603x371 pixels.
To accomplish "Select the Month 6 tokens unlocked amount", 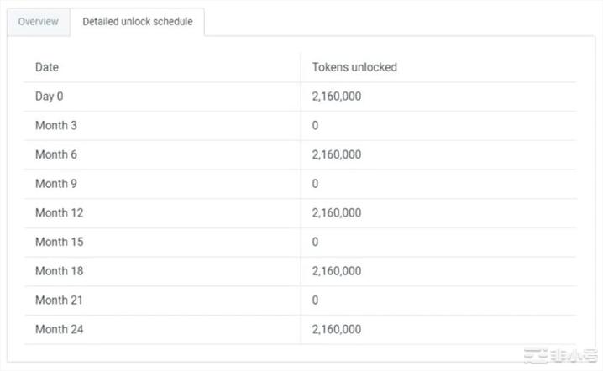I will (337, 154).
